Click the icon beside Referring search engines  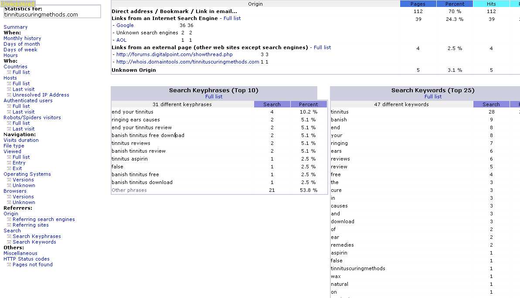pyautogui.click(x=9, y=220)
